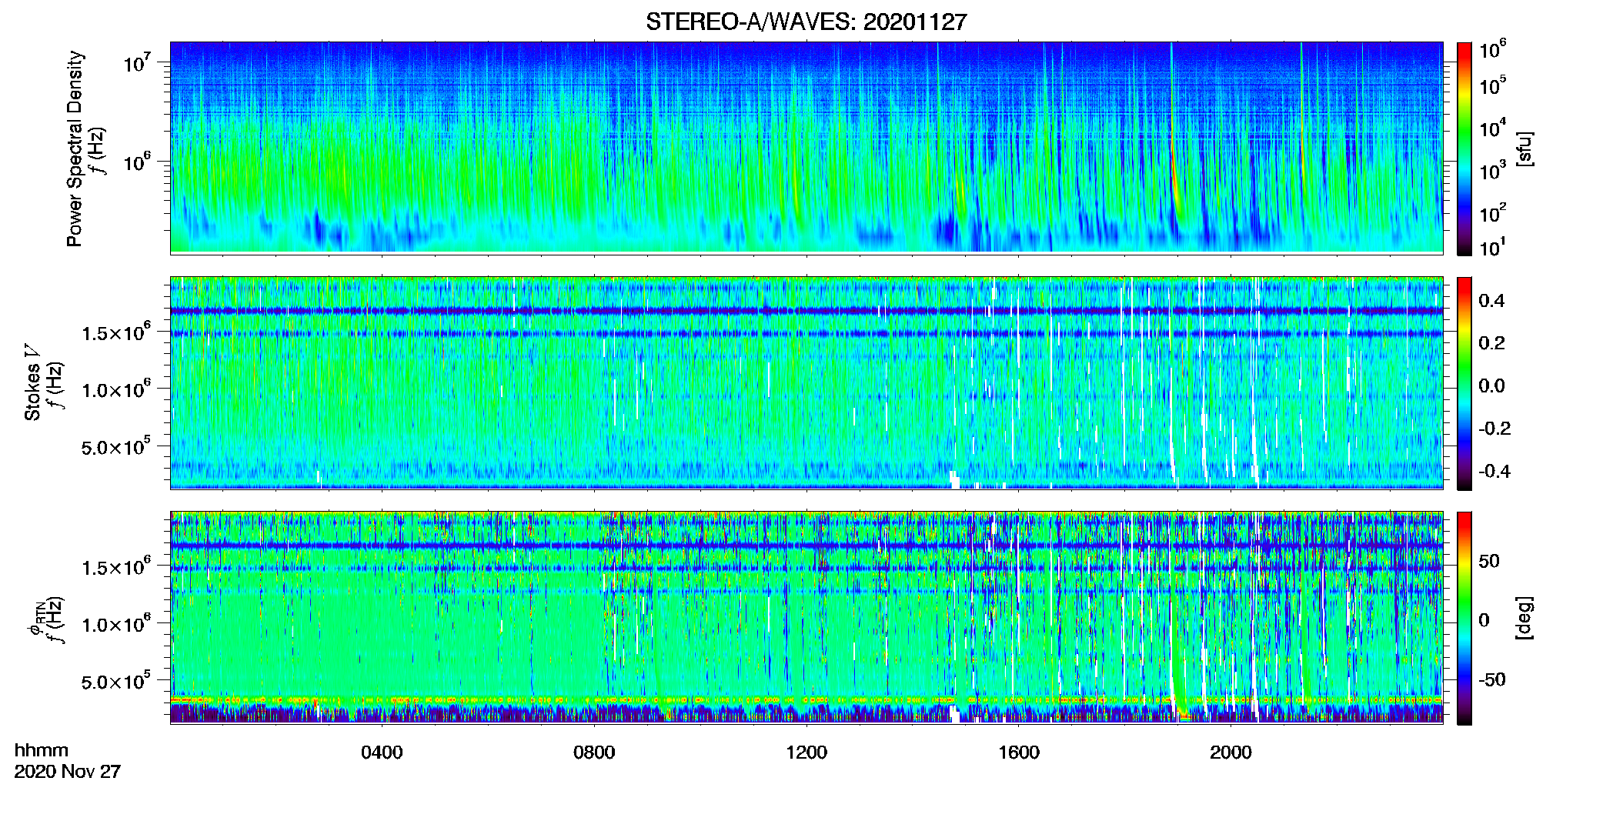1613x831 pixels.
Task: Click the 10^7 tick on power panel
Action: [135, 62]
